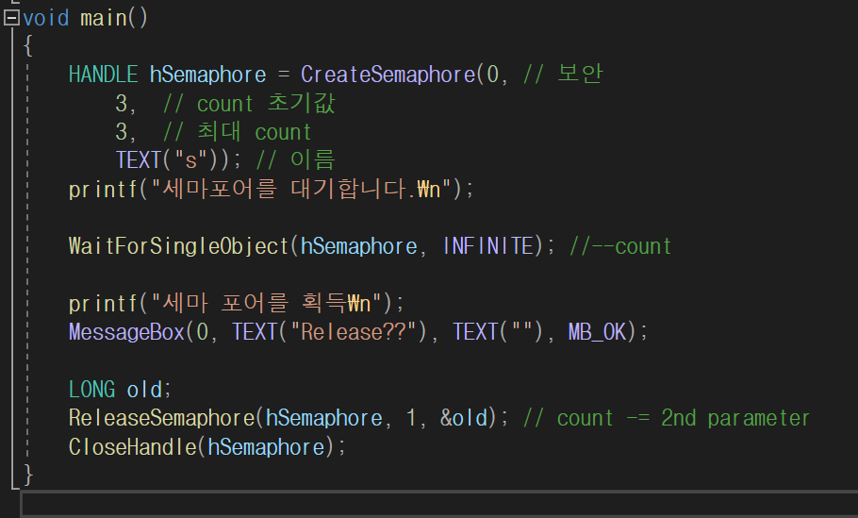Screen dimensions: 858x518
Task: Click the printf with '세마포어를 대기합니다' string
Action: pyautogui.click(x=271, y=189)
